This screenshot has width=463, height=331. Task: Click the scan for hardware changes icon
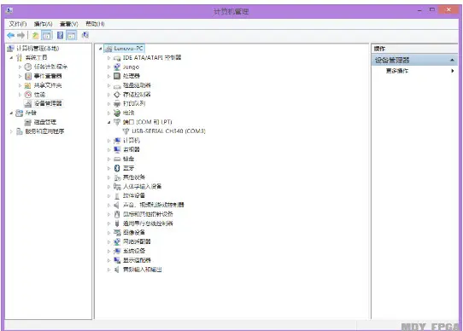85,35
